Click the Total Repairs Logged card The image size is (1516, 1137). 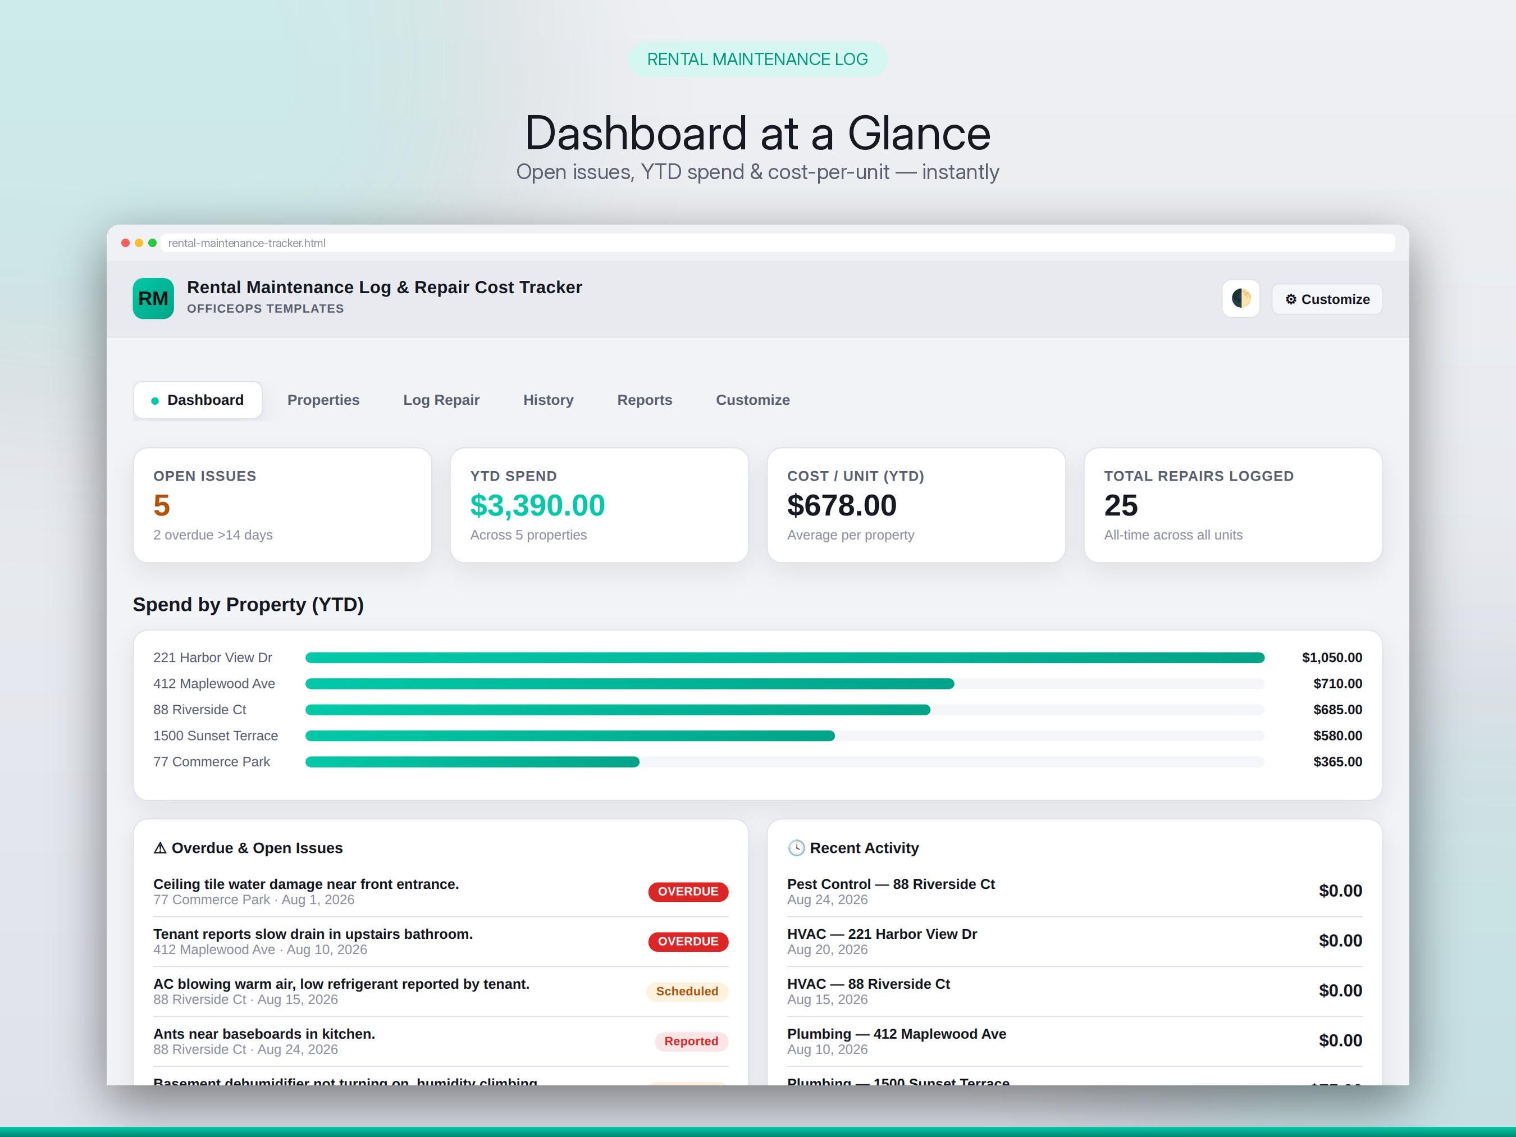tap(1233, 505)
